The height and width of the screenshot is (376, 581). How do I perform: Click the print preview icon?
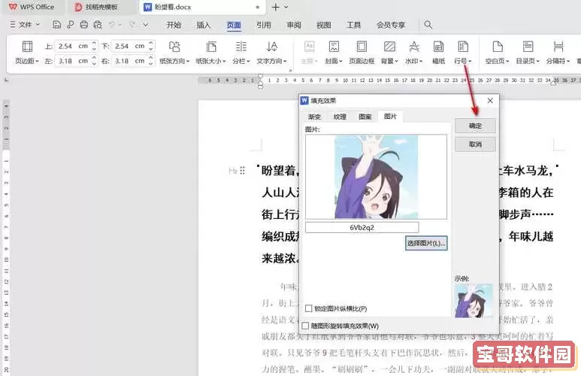[x=98, y=25]
